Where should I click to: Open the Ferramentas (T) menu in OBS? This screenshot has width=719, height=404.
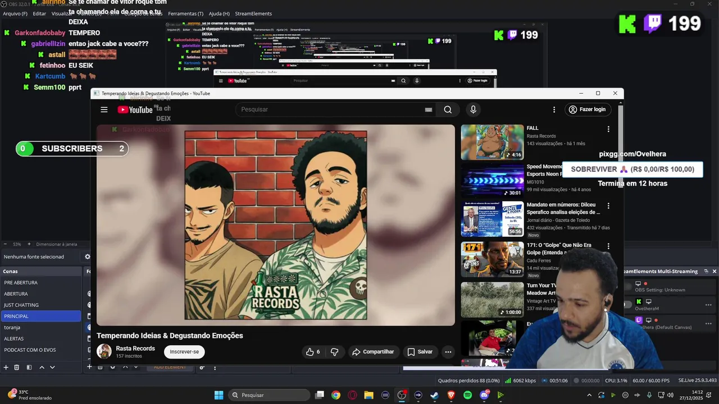(x=186, y=13)
